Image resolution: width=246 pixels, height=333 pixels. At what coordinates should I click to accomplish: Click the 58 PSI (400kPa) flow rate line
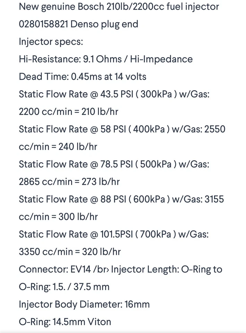click(122, 129)
